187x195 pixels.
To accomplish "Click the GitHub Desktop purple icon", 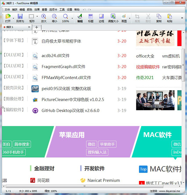I will (x=35, y=110).
